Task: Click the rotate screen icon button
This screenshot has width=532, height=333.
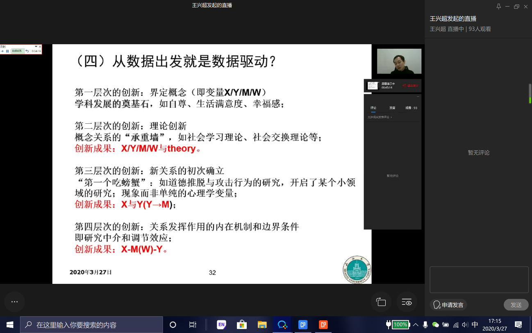Action: pos(381,302)
